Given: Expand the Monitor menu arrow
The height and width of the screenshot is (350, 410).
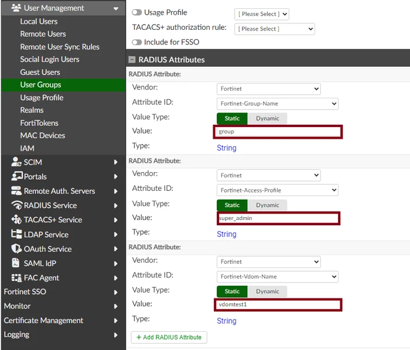Looking at the screenshot, I should (x=115, y=306).
